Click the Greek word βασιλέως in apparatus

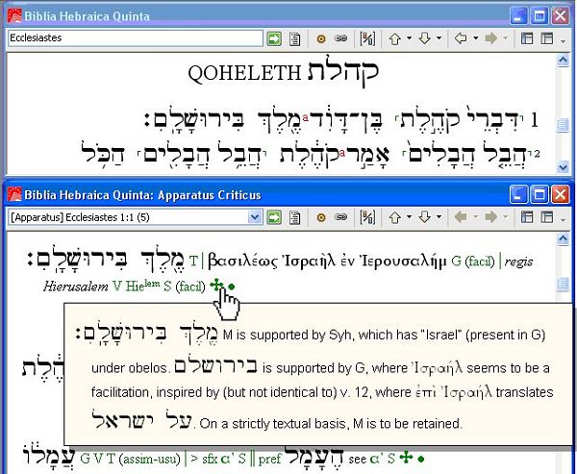pyautogui.click(x=243, y=261)
